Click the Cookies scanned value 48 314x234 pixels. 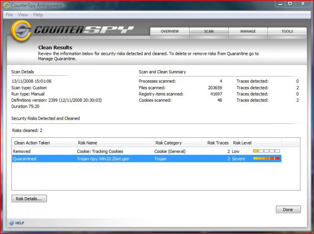click(219, 100)
